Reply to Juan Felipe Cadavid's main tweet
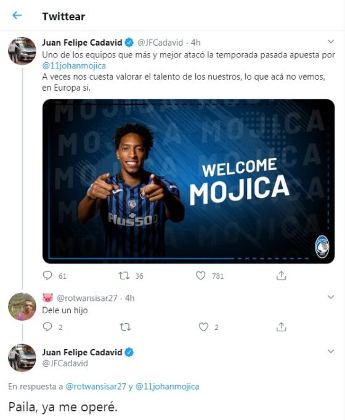Screen dimensions: 345x420 click(x=47, y=275)
